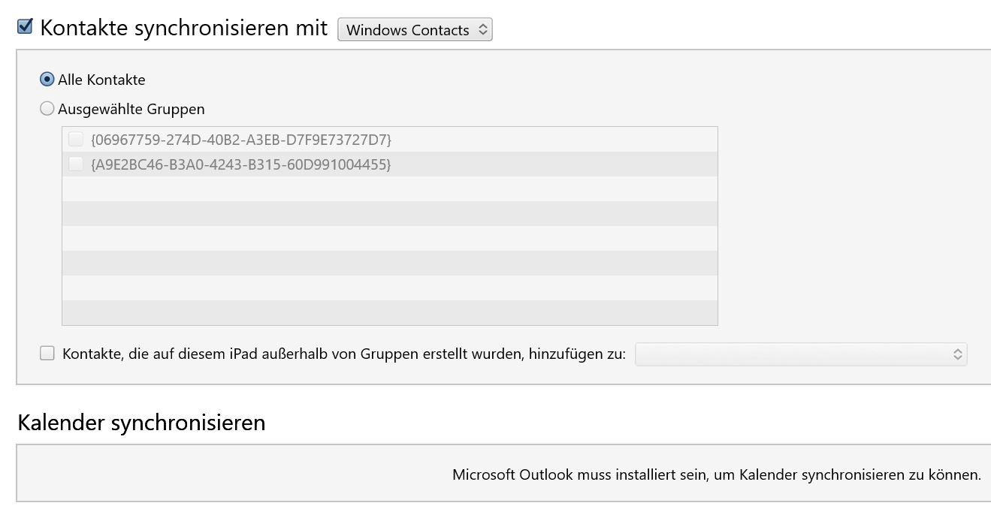Enable the iPad contacts outside groups checkbox
This screenshot has width=991, height=512.
click(x=47, y=354)
